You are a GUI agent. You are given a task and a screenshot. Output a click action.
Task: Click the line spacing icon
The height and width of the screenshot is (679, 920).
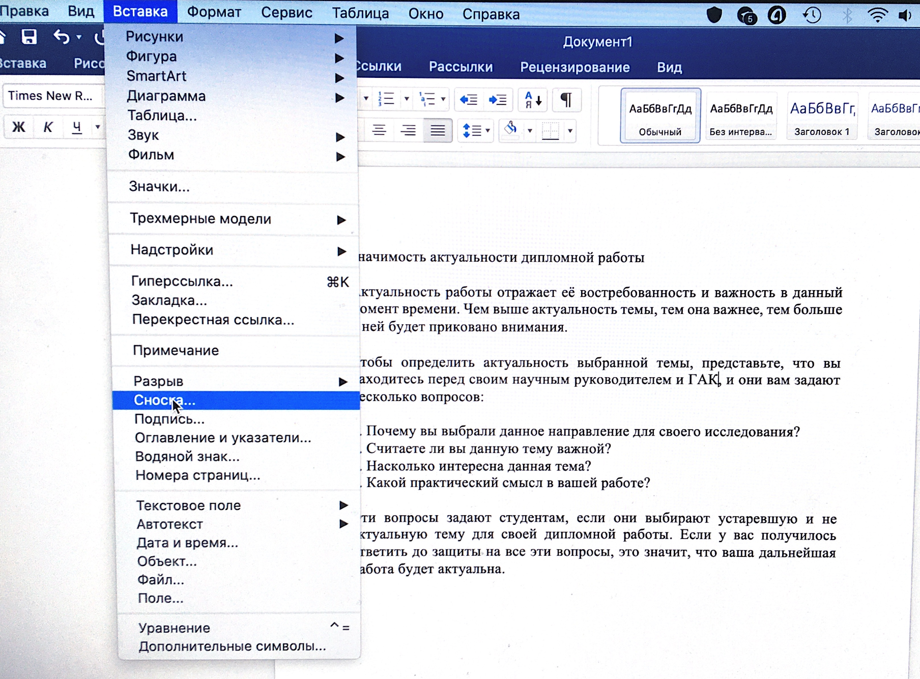[472, 131]
